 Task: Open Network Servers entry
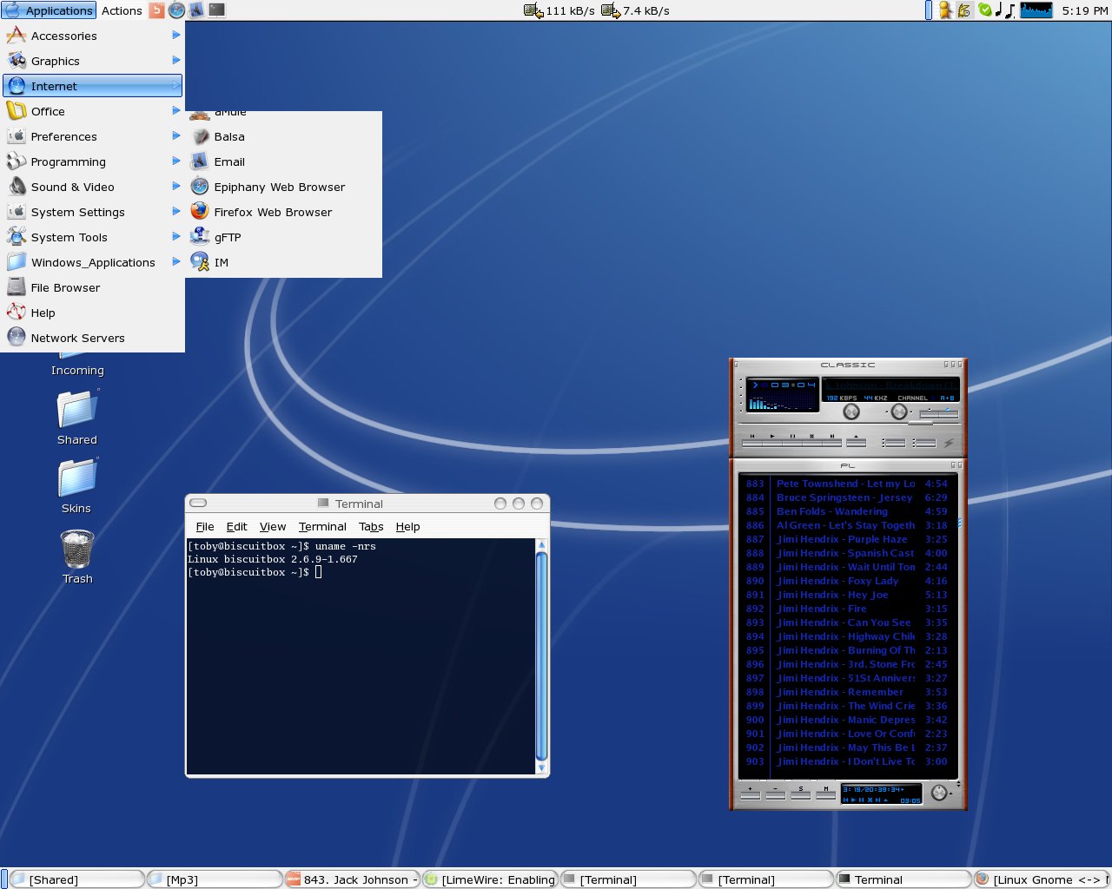(92, 338)
